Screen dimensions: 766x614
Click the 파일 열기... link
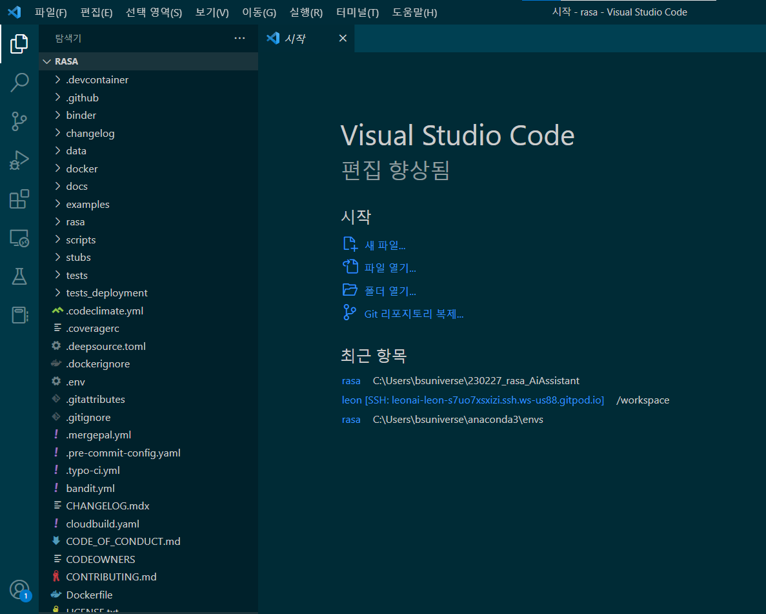[390, 268]
